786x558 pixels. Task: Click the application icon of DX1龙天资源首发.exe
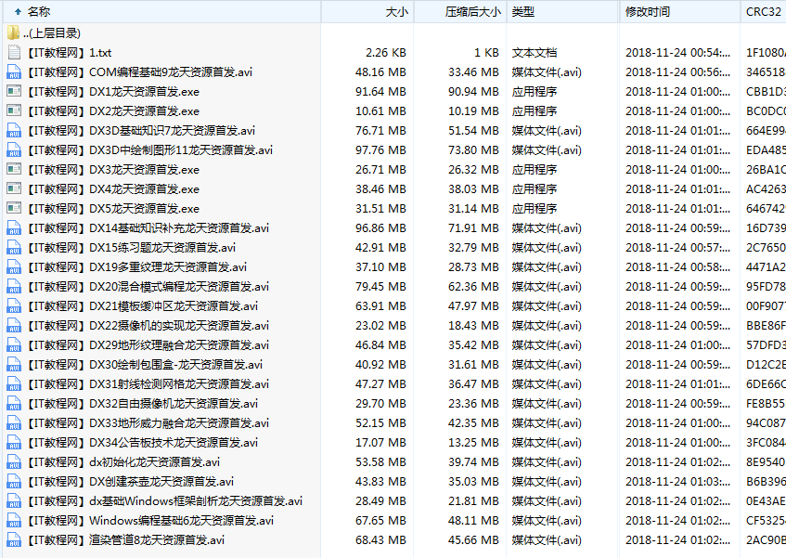coord(12,91)
